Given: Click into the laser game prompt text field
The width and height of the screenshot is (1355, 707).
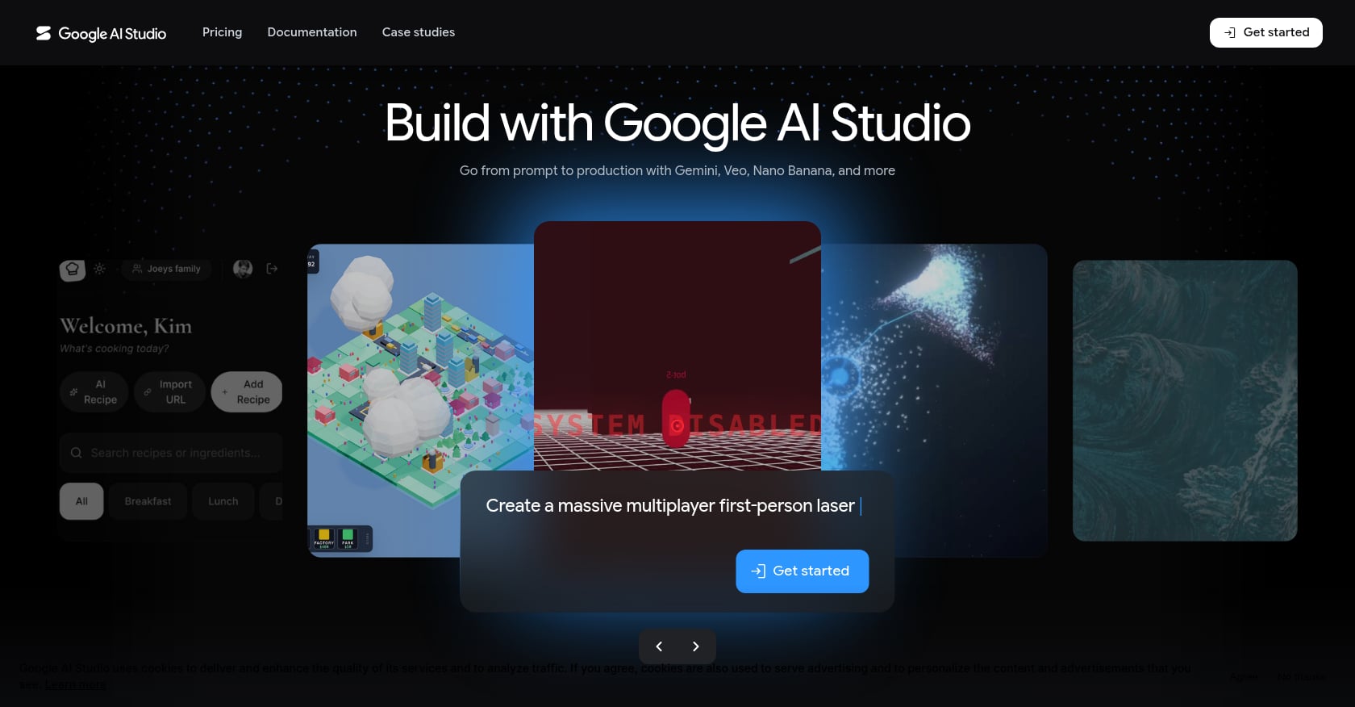Looking at the screenshot, I should [x=673, y=506].
